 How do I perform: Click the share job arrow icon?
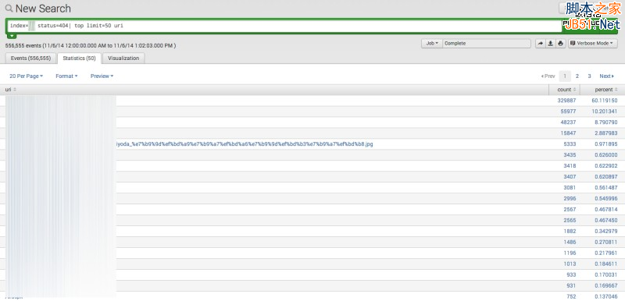[x=540, y=44]
